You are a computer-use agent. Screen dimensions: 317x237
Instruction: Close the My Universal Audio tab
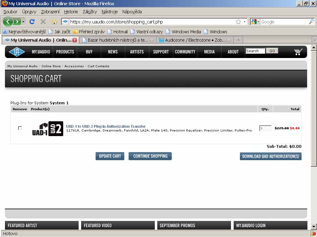(x=75, y=40)
